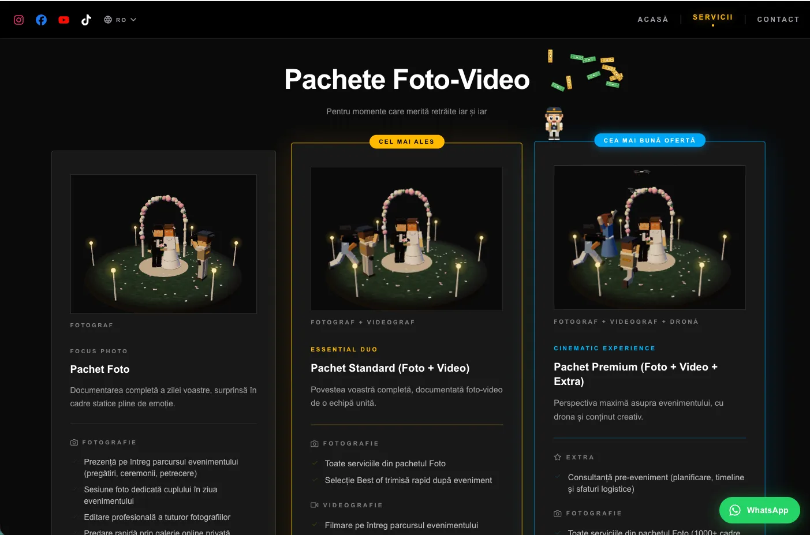Click 'Editare profesională a tuturor fotografiilor'

click(x=157, y=517)
